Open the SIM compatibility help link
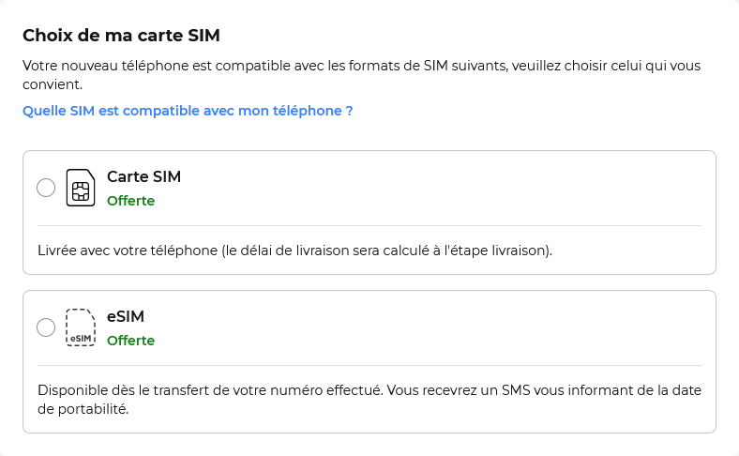Image resolution: width=739 pixels, height=456 pixels. pos(188,111)
